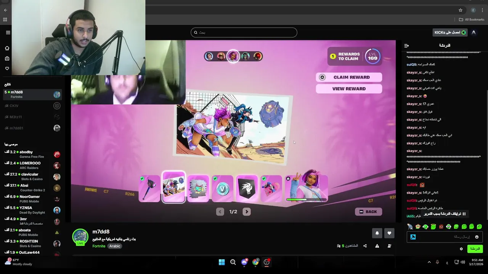Choose the highlighted pink-haired character icon

pyautogui.click(x=233, y=56)
